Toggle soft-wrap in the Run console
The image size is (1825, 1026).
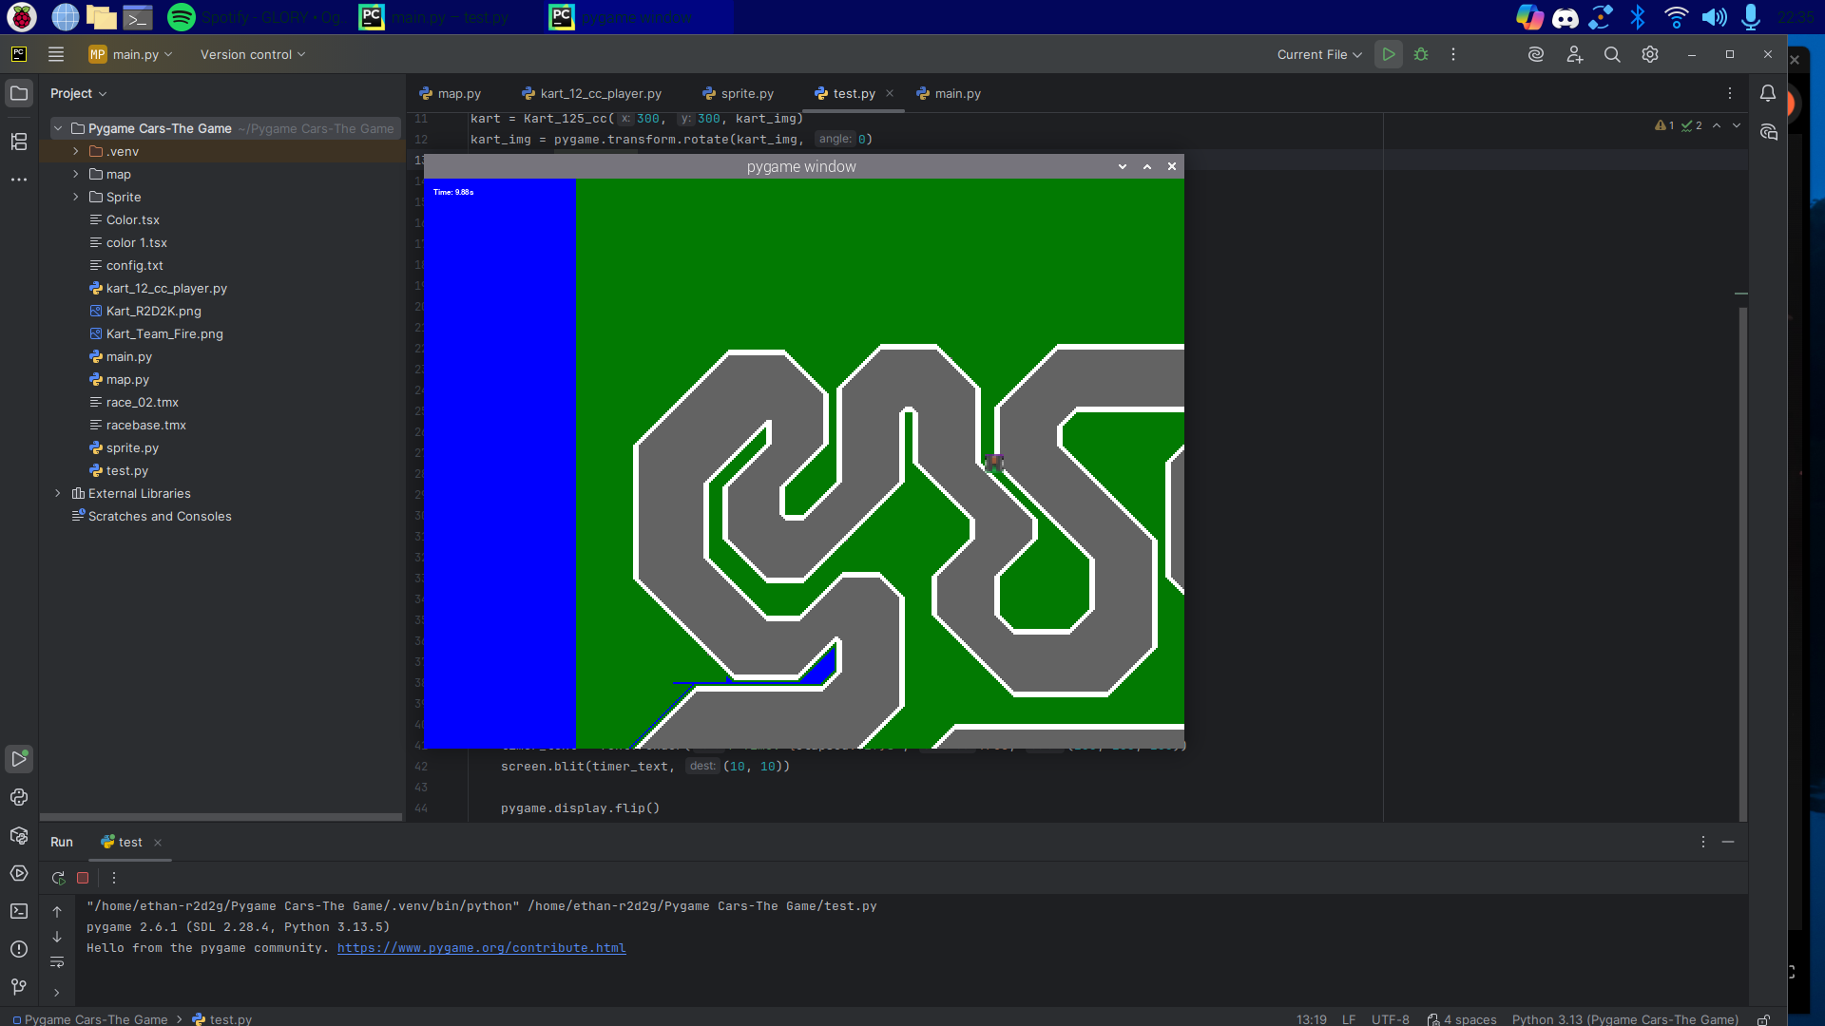coord(57,962)
